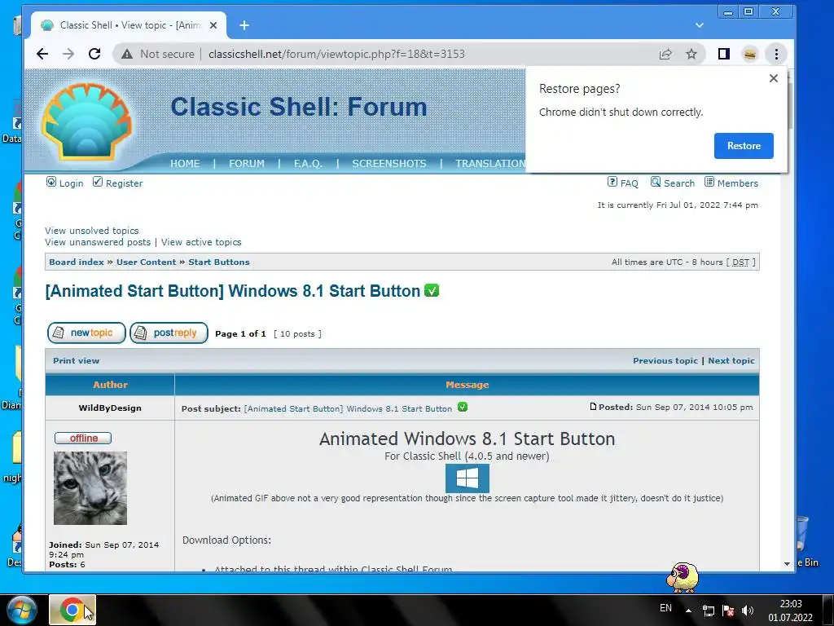
Task: Open the Windows Start orb
Action: (x=22, y=610)
